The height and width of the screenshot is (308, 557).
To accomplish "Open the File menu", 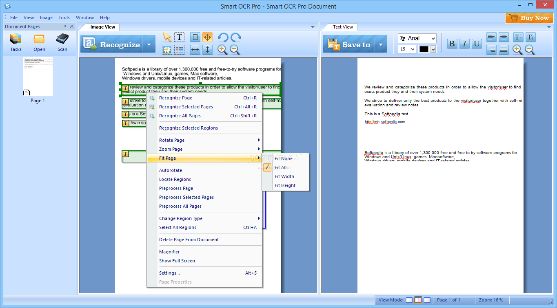I will click(14, 18).
